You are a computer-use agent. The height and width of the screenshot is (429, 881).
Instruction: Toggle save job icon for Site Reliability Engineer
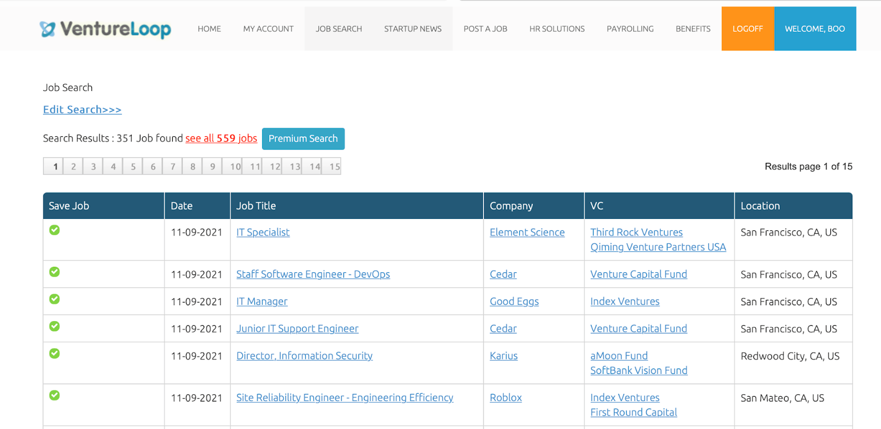(55, 395)
